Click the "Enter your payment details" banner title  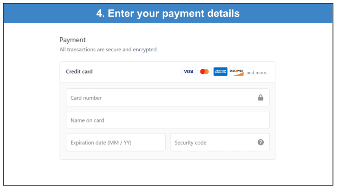pos(174,13)
